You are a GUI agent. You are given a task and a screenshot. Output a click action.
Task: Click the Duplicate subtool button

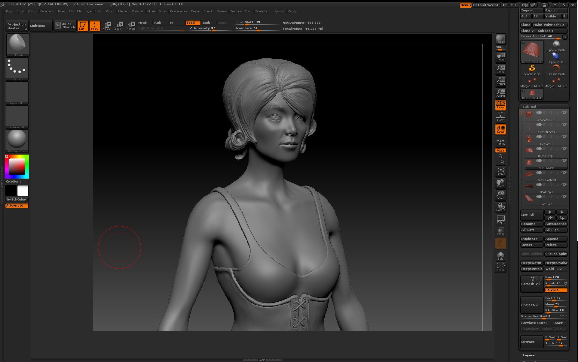[531, 239]
